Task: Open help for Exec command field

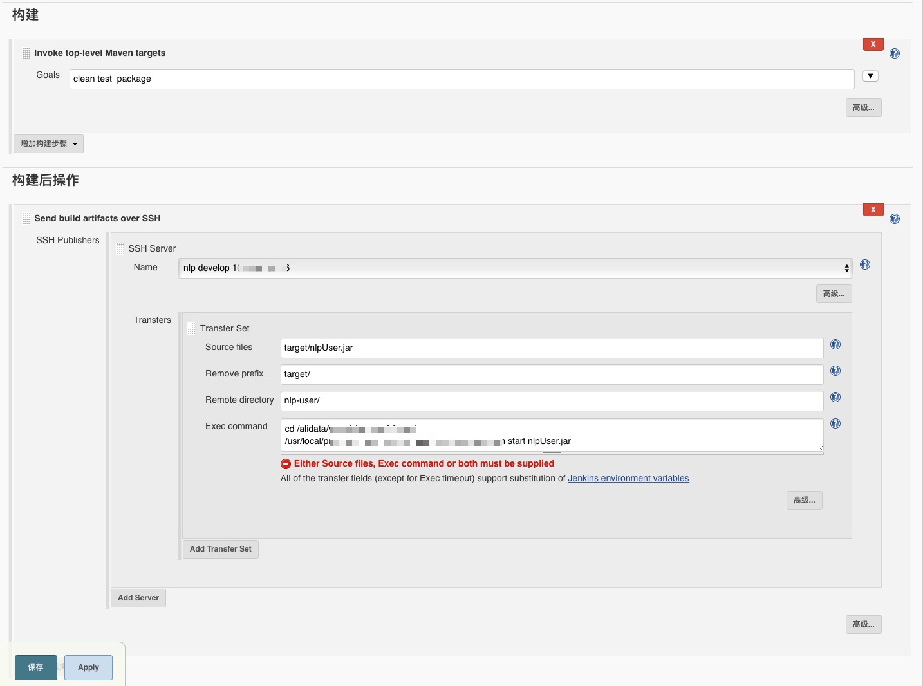Action: [835, 423]
